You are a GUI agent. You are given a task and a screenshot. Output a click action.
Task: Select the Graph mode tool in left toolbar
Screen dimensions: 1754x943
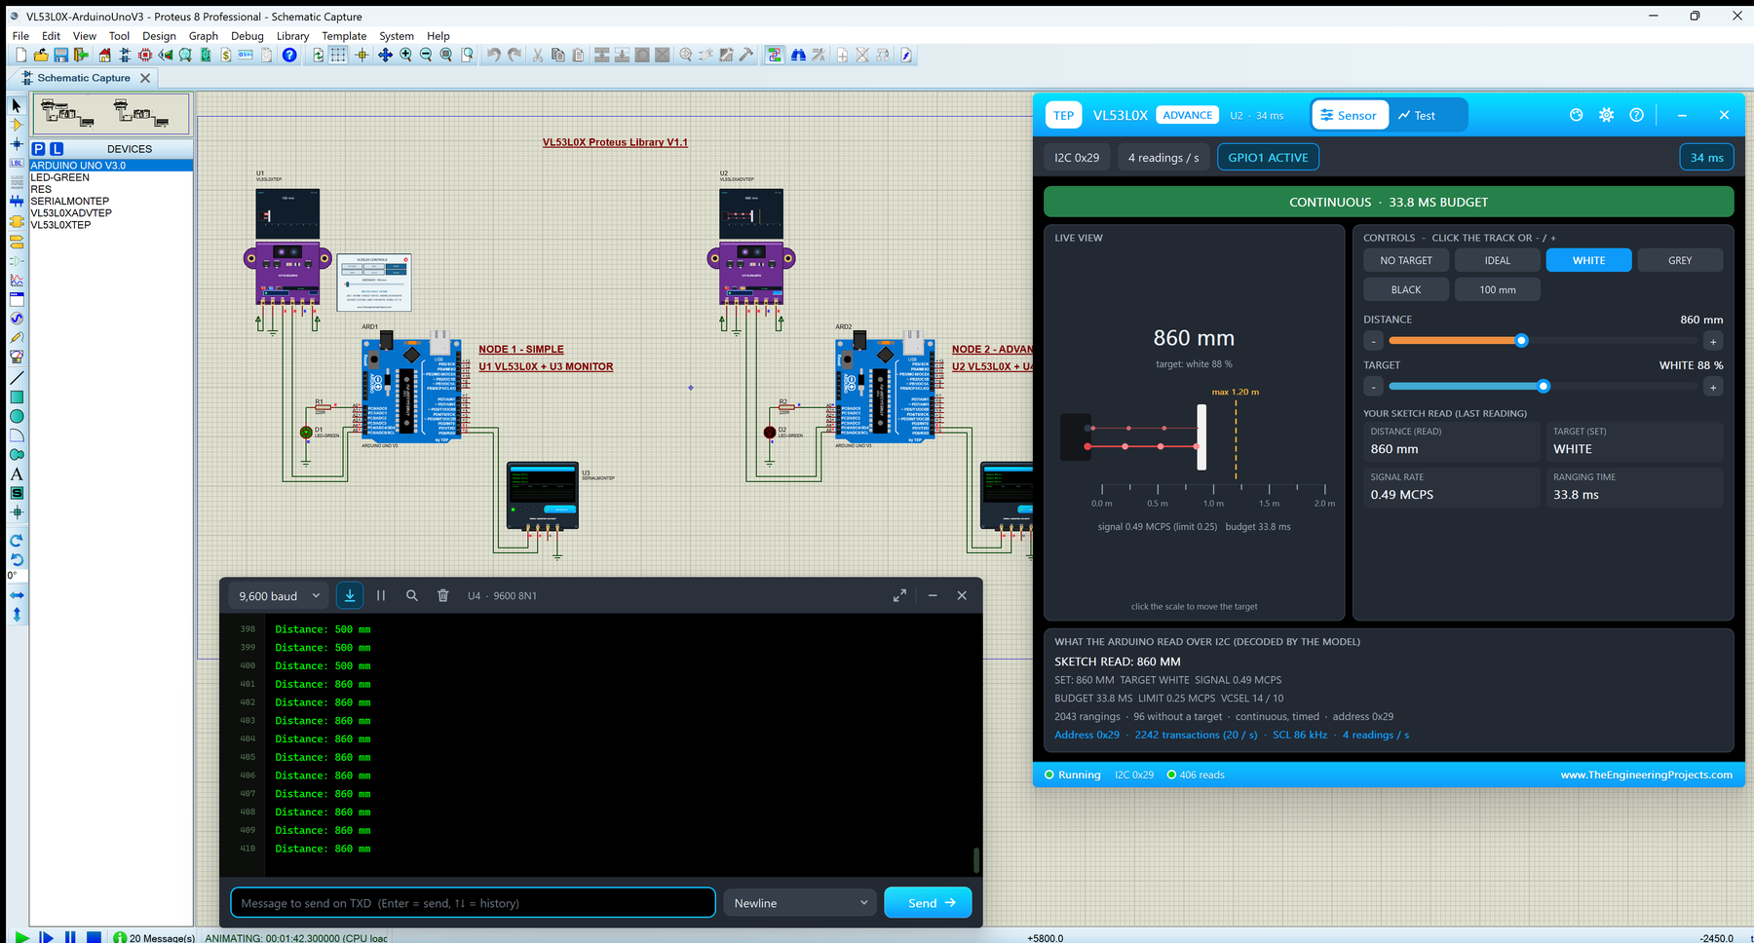[x=17, y=281]
